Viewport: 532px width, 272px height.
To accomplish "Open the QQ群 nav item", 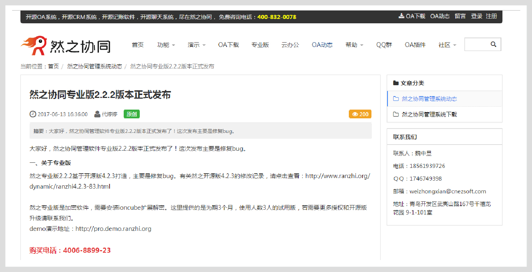I will tap(384, 45).
